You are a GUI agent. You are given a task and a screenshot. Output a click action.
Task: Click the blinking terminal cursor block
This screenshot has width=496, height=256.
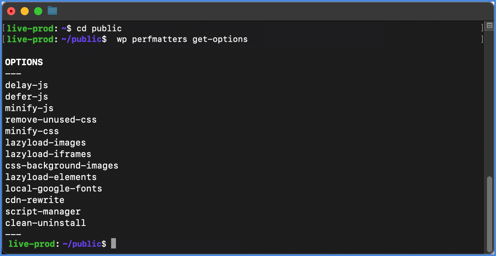[114, 243]
